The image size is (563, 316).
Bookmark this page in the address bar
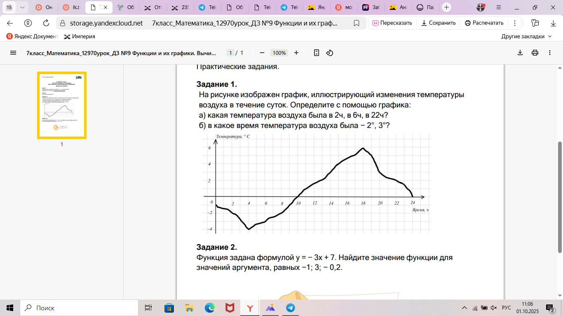tap(357, 23)
